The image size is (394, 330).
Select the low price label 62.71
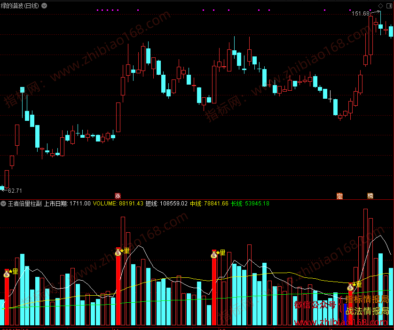(15, 190)
